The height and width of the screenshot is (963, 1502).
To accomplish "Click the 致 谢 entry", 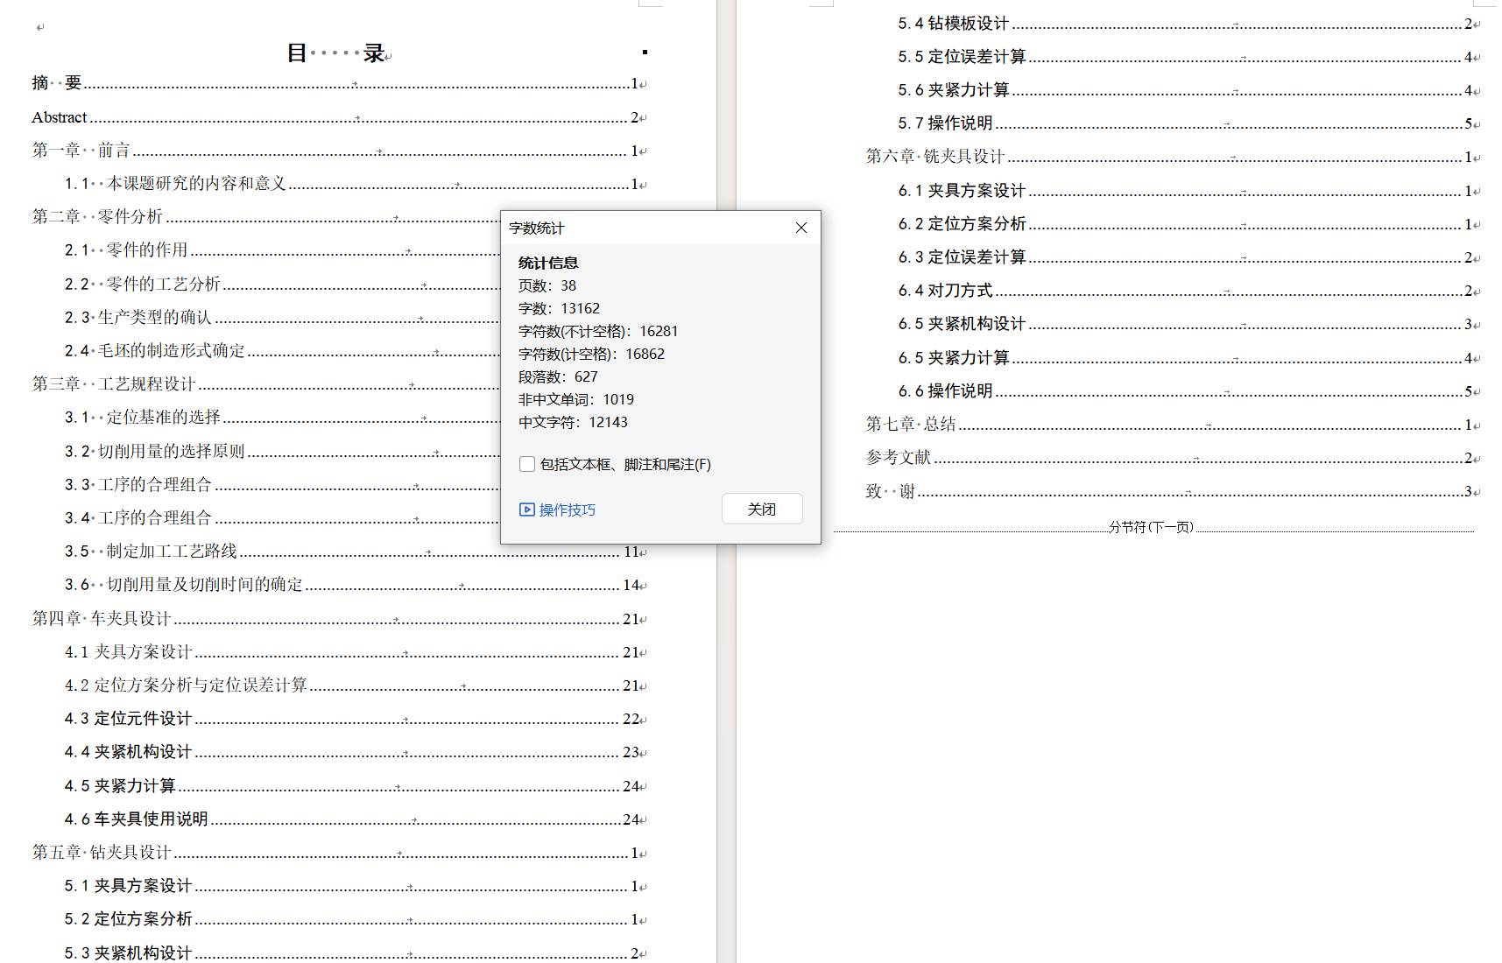I will click(x=1173, y=491).
